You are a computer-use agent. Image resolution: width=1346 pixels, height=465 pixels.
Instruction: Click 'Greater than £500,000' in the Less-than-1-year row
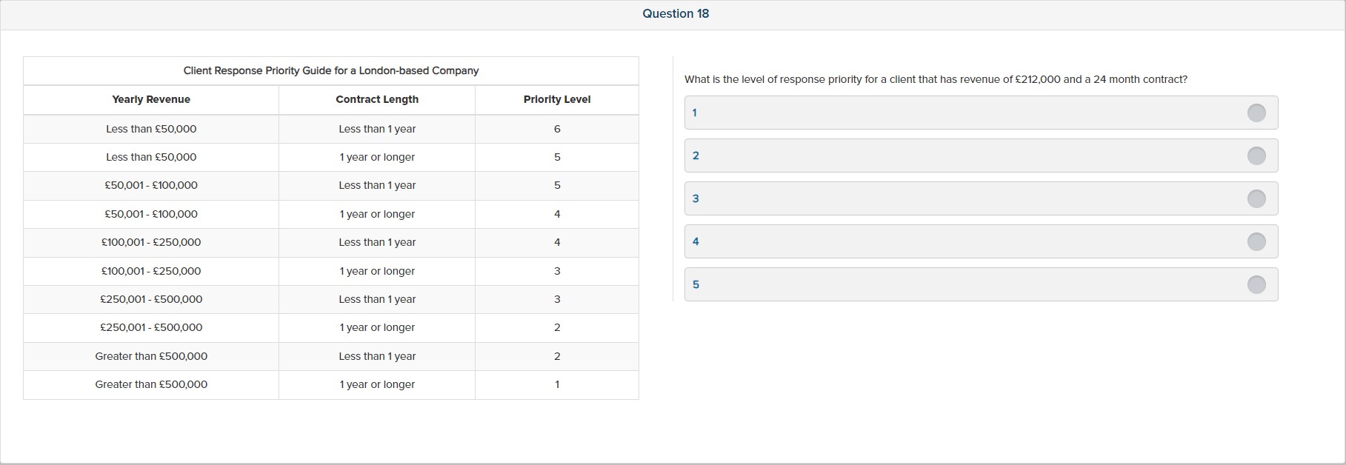click(x=151, y=356)
